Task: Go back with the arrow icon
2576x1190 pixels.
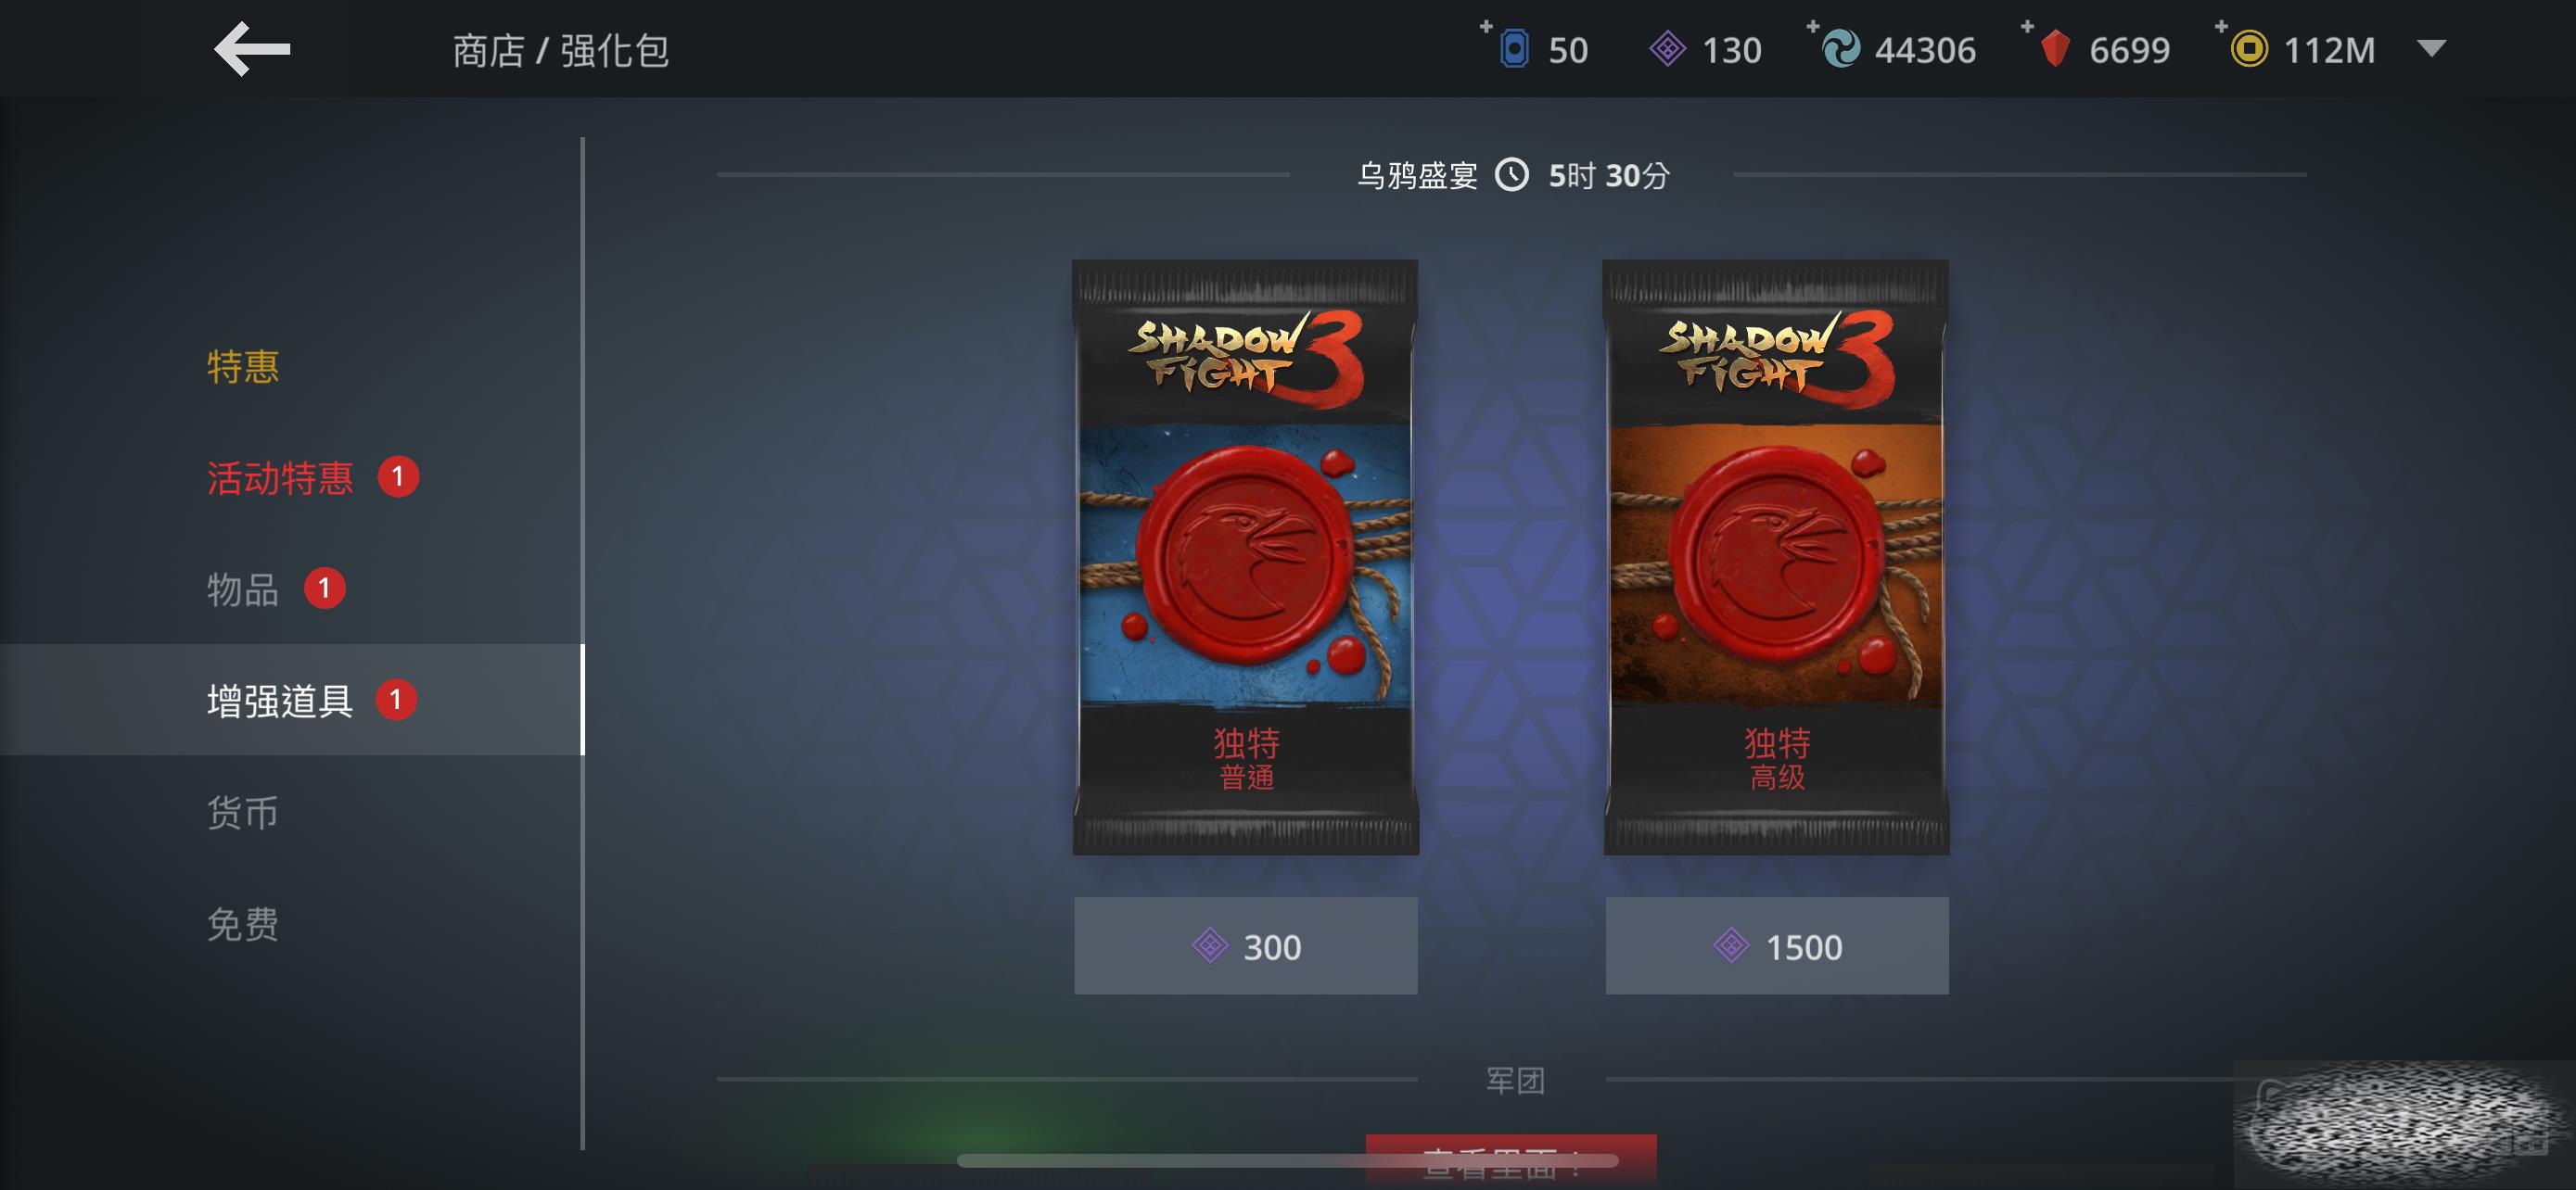Action: (252, 49)
